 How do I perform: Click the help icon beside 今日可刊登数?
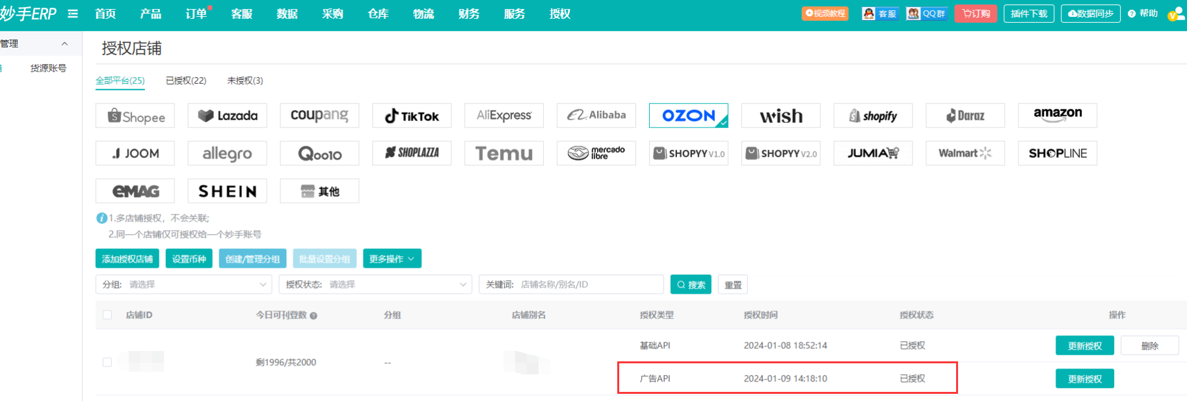(313, 316)
